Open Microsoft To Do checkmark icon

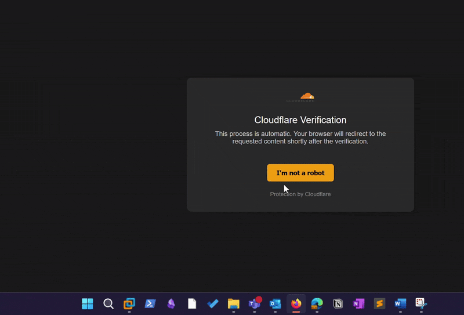tap(213, 303)
